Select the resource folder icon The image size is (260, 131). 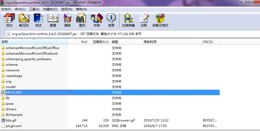(x=3, y=70)
